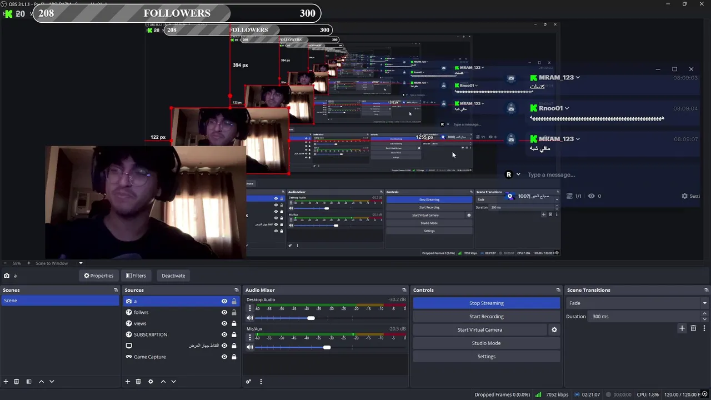The height and width of the screenshot is (400, 711).
Task: Enable Studio Mode
Action: click(x=486, y=343)
